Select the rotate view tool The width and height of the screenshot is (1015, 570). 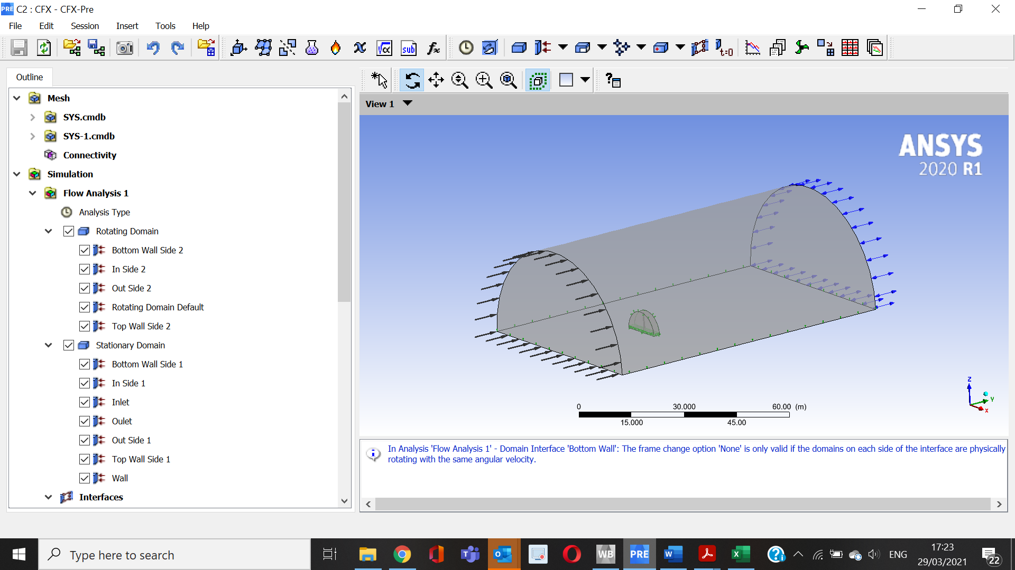click(x=412, y=80)
